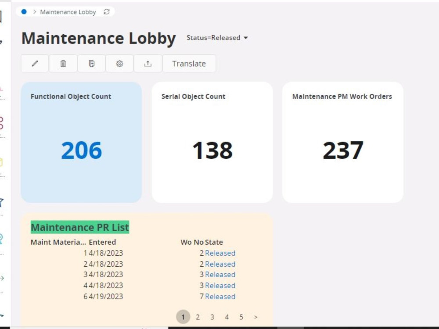The image size is (439, 329).
Task: Click the next page arrow
Action: coord(255,317)
